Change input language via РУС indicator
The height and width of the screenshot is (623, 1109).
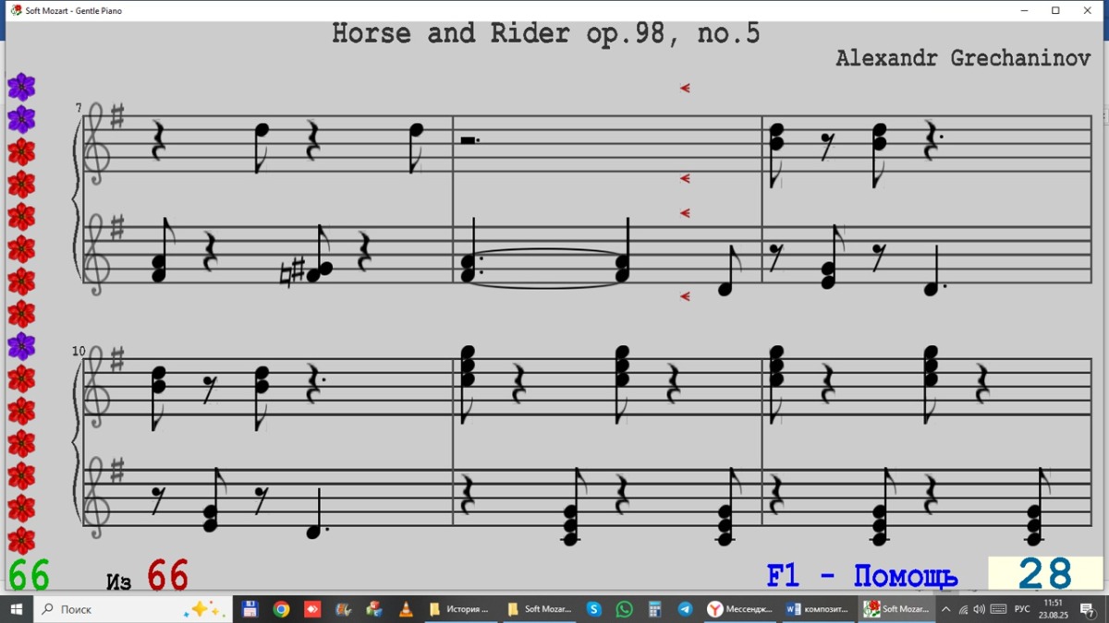(1022, 609)
